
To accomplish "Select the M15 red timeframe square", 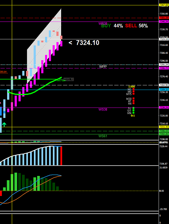I will [x=133, y=94].
